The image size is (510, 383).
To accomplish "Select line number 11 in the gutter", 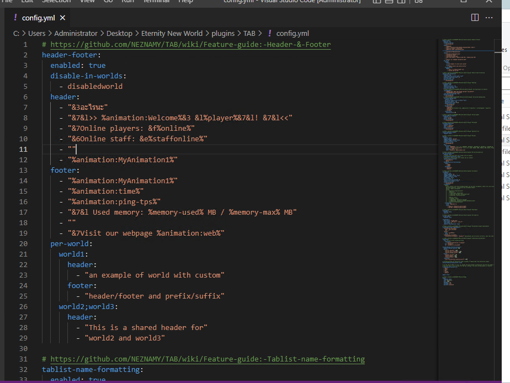I will (x=23, y=149).
